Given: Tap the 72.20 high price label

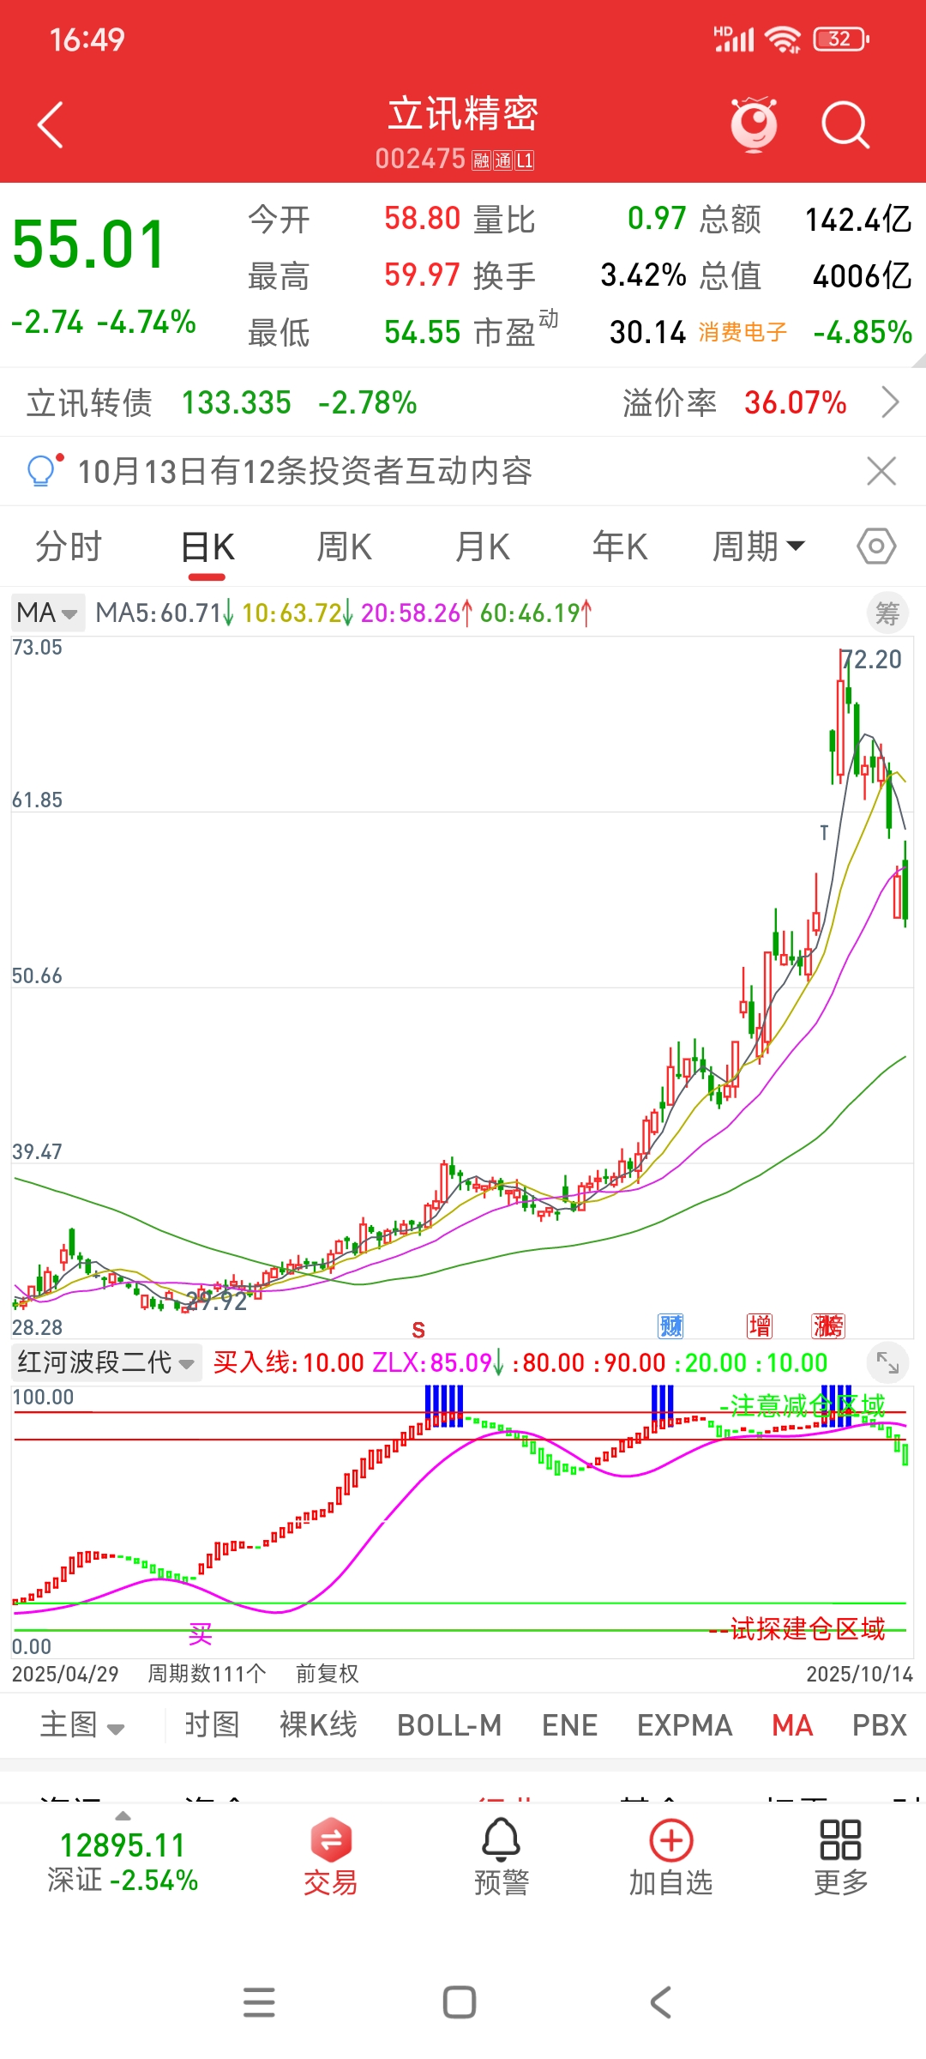Looking at the screenshot, I should 871,660.
